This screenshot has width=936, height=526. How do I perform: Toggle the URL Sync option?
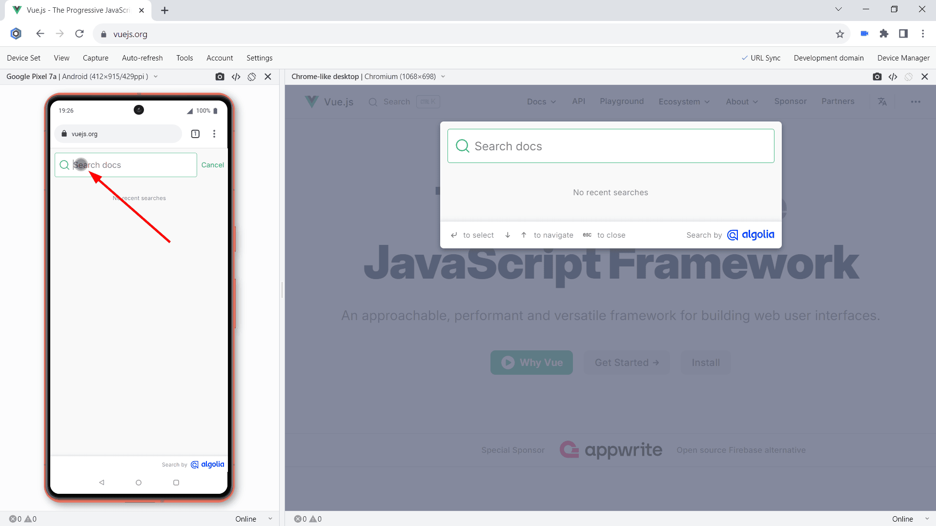(x=761, y=58)
